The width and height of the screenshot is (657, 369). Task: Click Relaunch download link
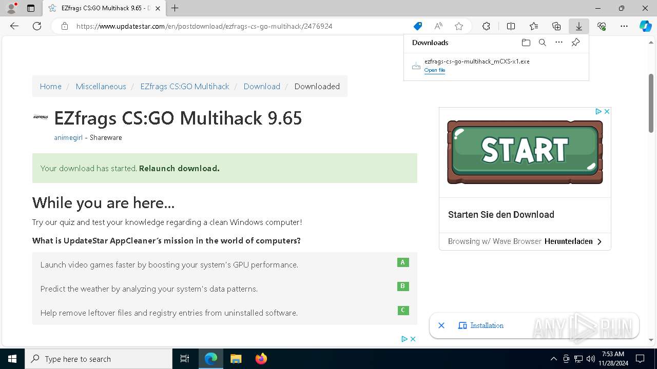179,168
